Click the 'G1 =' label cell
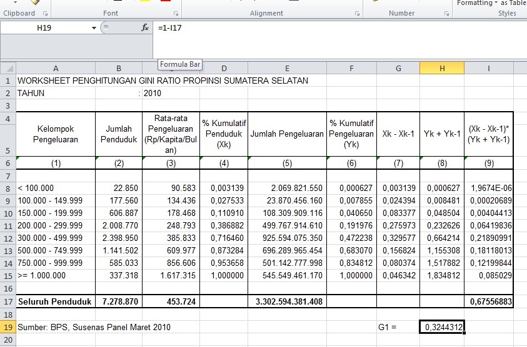 point(398,327)
